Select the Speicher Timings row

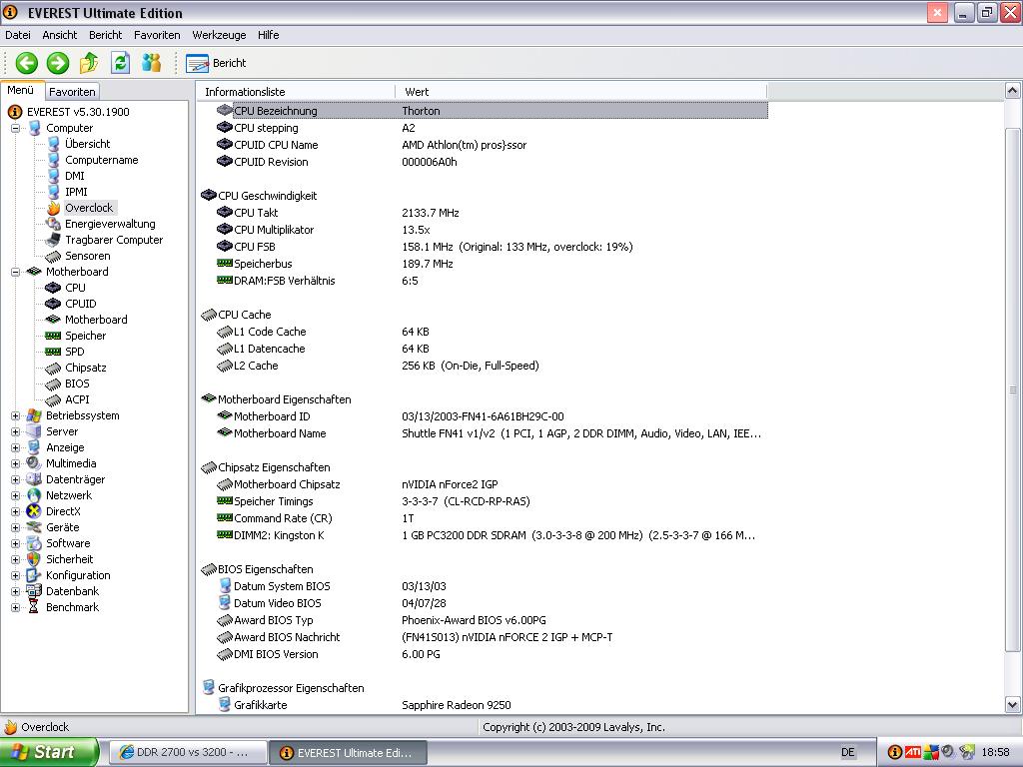click(492, 501)
